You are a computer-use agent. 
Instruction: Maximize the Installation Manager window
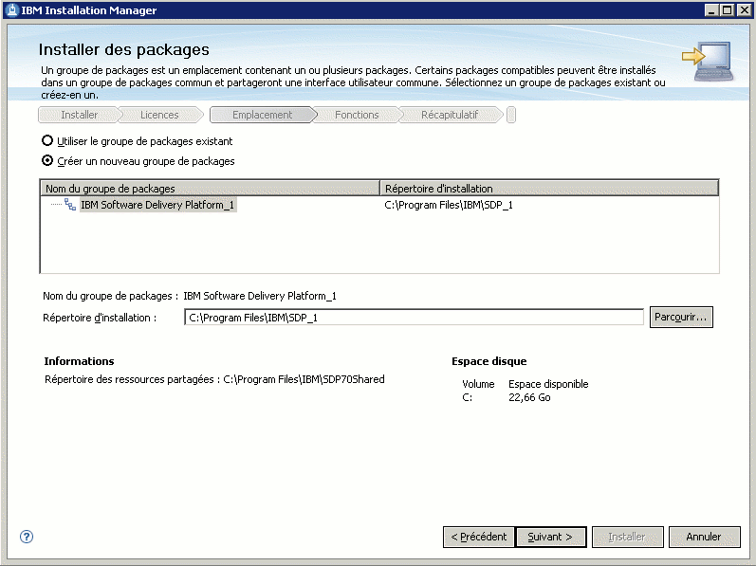(728, 10)
